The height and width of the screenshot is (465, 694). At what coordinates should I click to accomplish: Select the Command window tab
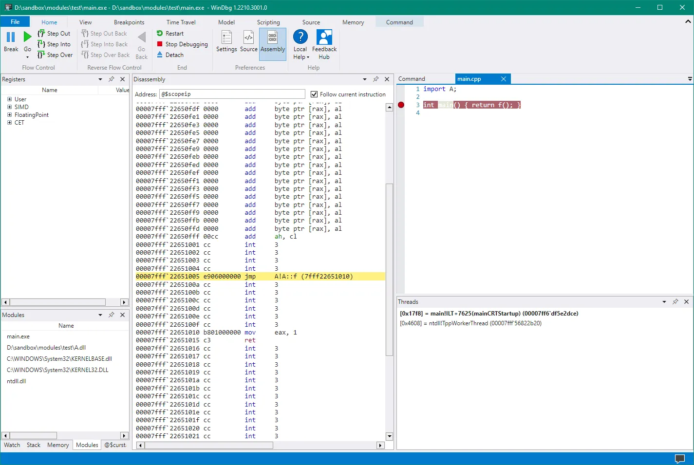tap(412, 79)
